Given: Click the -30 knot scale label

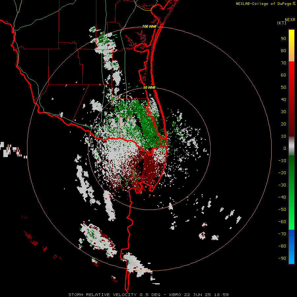Looking at the screenshot, I should (282, 185).
